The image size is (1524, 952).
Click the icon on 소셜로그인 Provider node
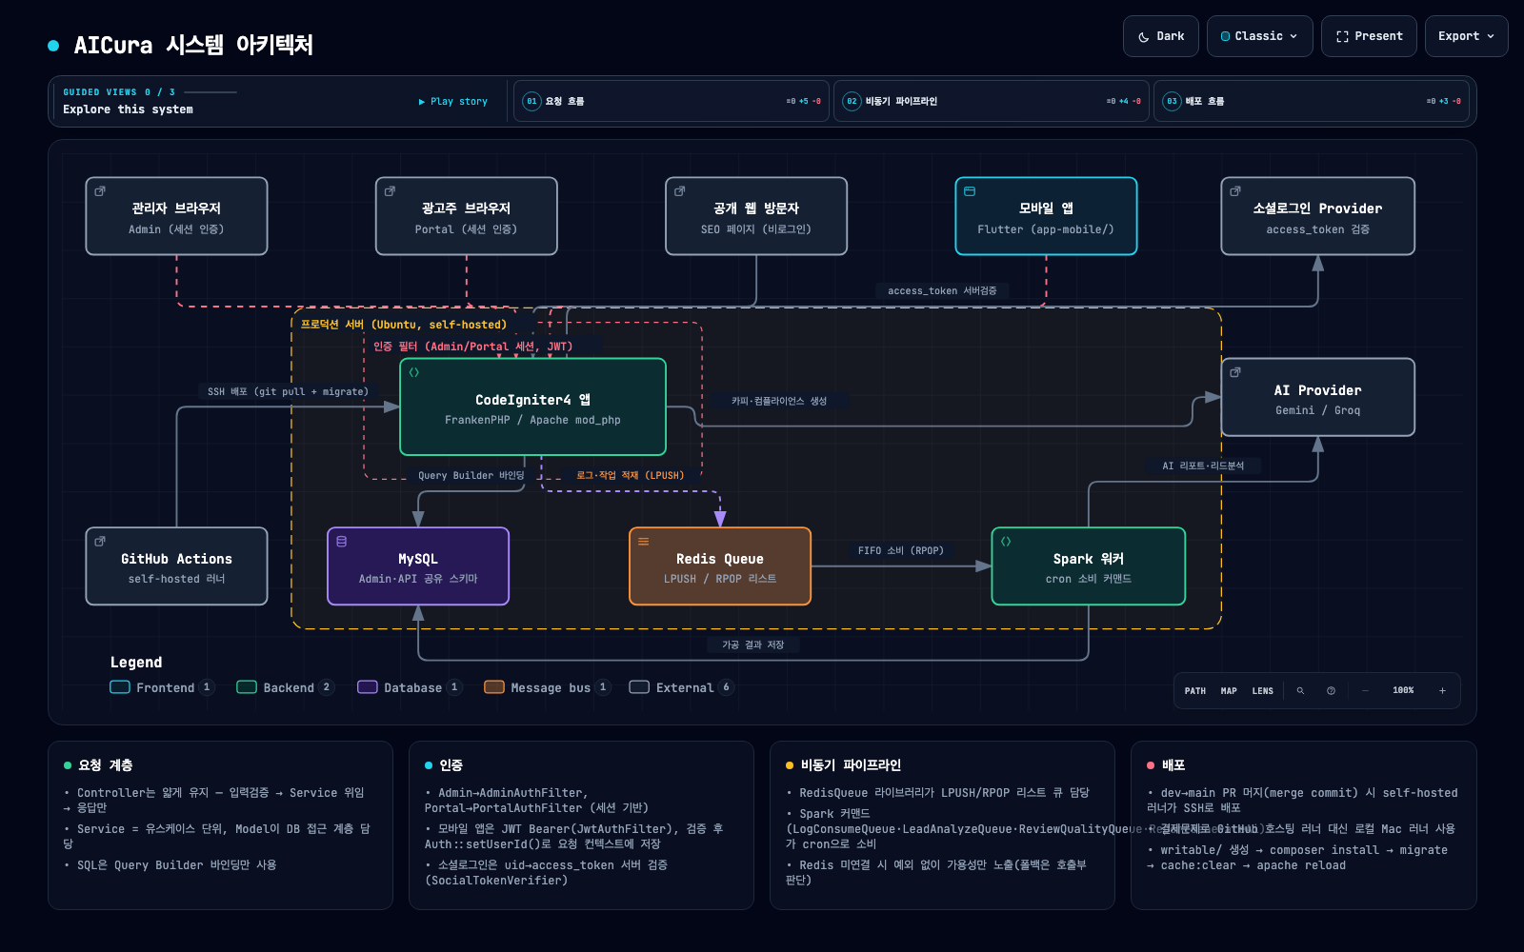pyautogui.click(x=1235, y=191)
